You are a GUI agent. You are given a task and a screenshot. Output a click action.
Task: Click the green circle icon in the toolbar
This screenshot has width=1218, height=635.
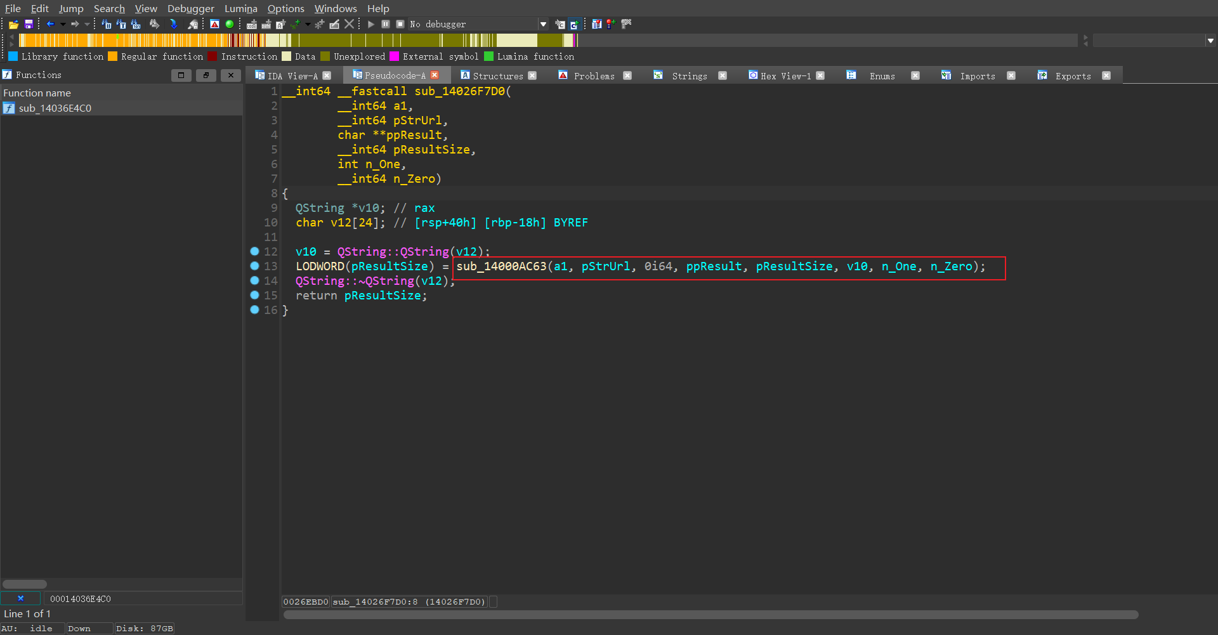tap(230, 24)
